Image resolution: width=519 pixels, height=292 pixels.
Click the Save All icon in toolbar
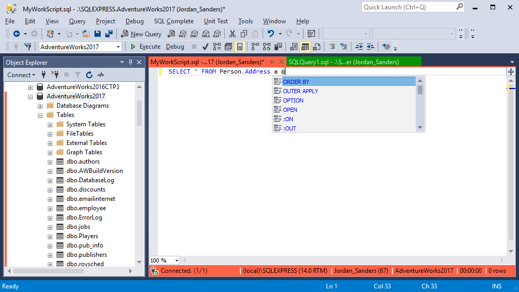108,34
